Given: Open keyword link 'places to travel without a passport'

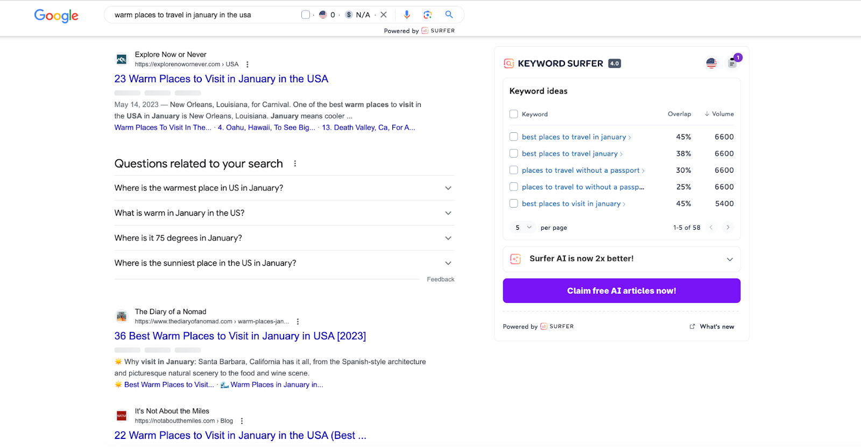Looking at the screenshot, I should point(581,171).
